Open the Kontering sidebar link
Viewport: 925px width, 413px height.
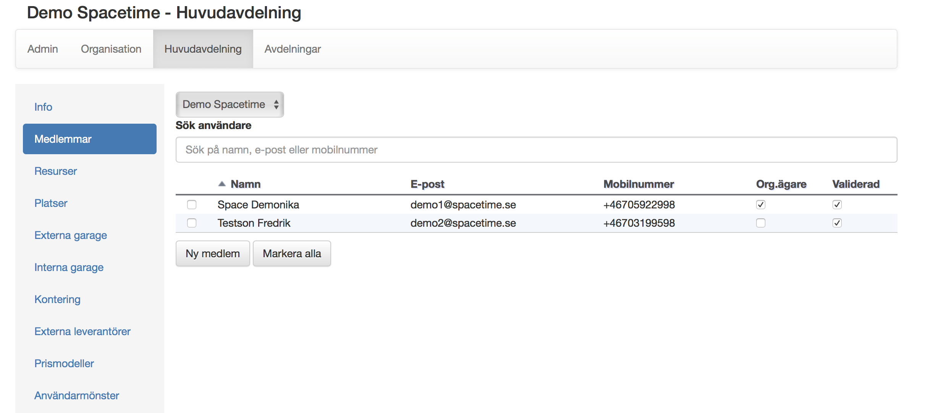57,299
